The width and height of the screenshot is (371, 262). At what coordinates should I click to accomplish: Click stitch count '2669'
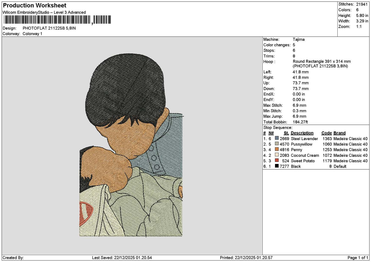(x=284, y=139)
